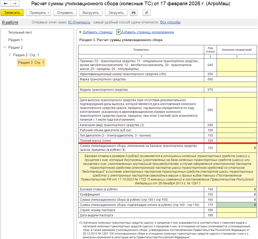
Task: Click the paperclip attachments icon
Action: point(147,12)
